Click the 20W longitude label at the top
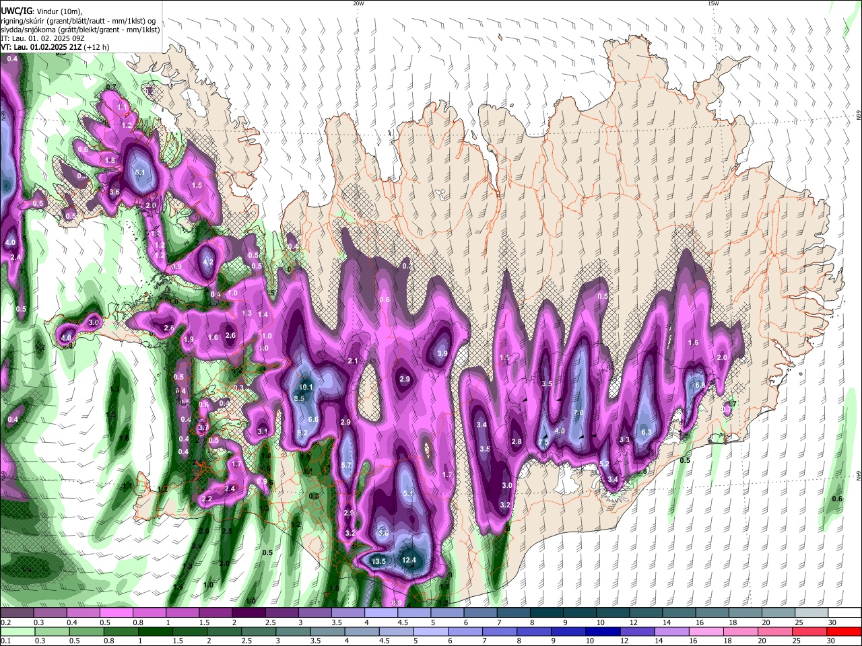 tap(358, 3)
